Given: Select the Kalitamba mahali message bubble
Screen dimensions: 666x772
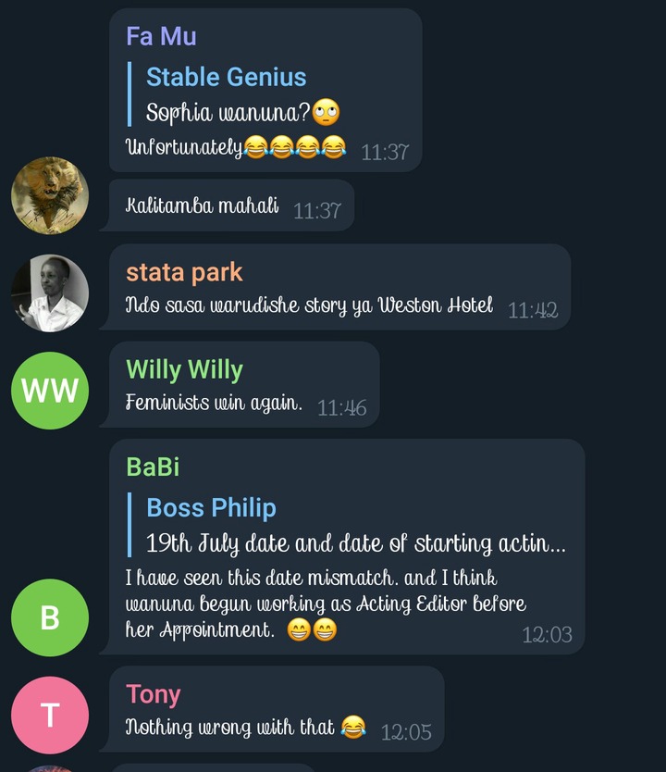Looking at the screenshot, I should click(231, 205).
